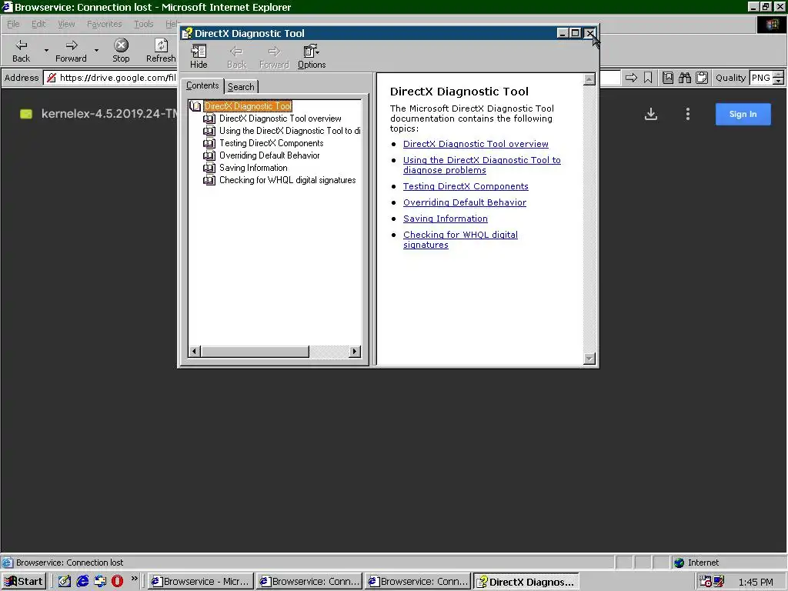Image resolution: width=788 pixels, height=591 pixels.
Task: Click the clipboard icon in Browservice toolbar
Action: pyautogui.click(x=702, y=78)
